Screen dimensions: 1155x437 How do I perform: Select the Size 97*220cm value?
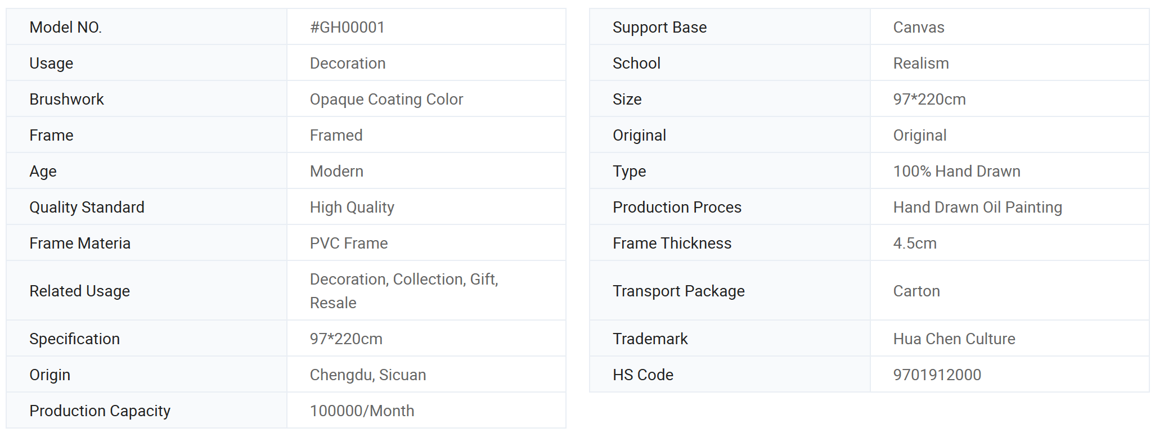929,99
